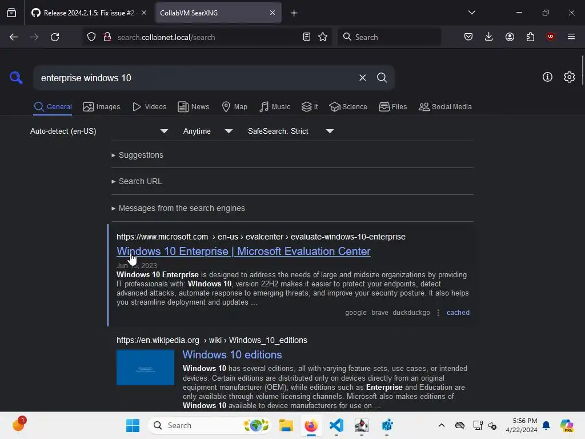Switch to Videos category
The height and width of the screenshot is (439, 585).
[x=150, y=107]
